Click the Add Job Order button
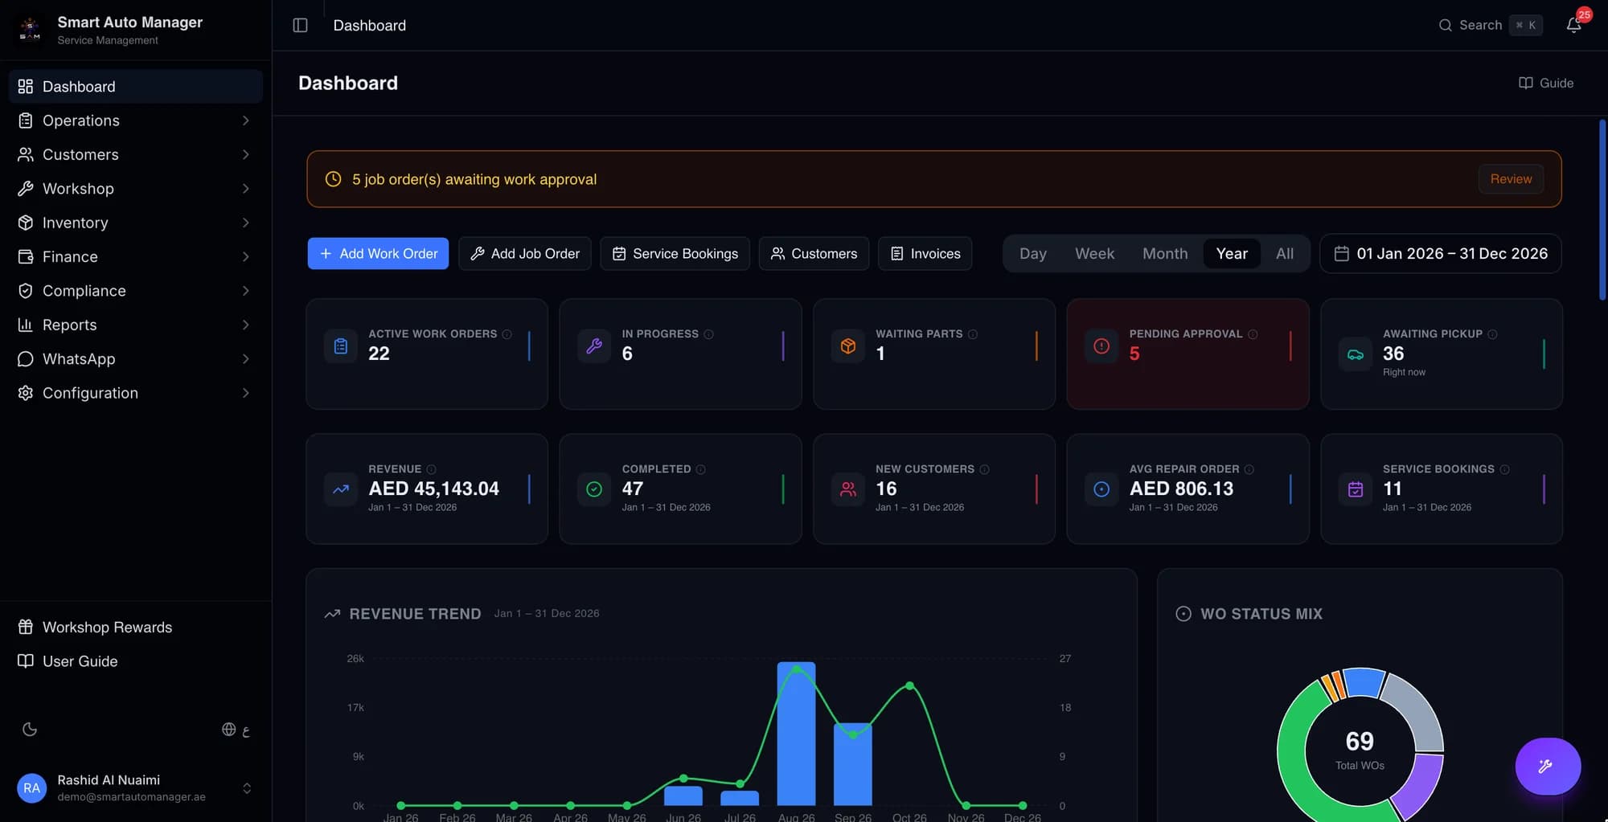This screenshot has width=1608, height=822. pos(525,254)
